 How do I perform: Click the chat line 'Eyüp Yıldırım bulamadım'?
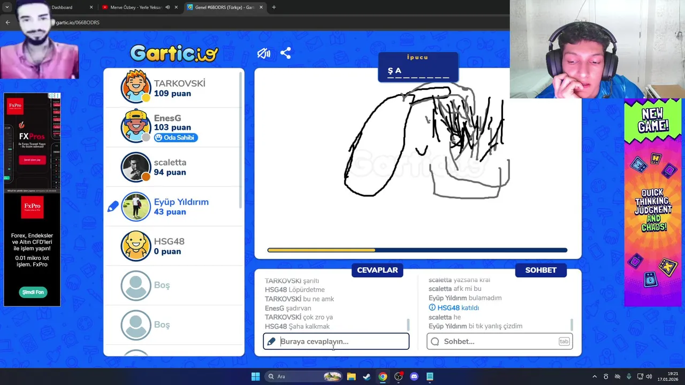pyautogui.click(x=465, y=298)
